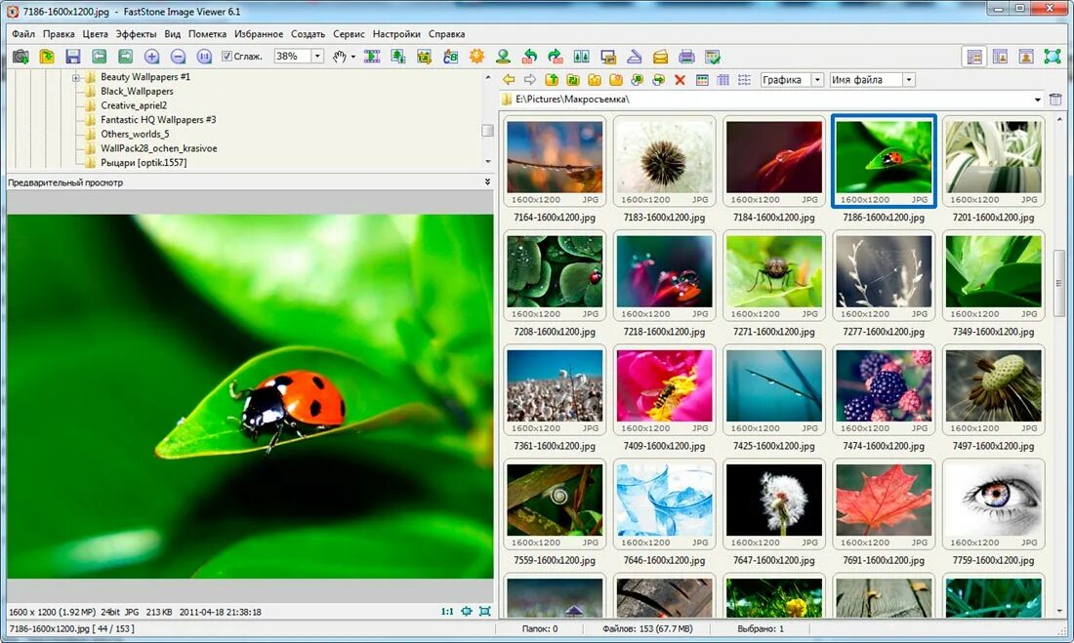Go to previous image with left arrow
1074x643 pixels.
pos(100,57)
